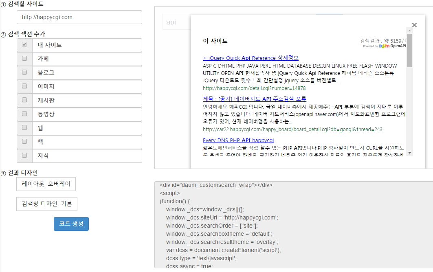This screenshot has height=272, width=433.
Task: Enable the 카페 search section
Action: coord(24,58)
